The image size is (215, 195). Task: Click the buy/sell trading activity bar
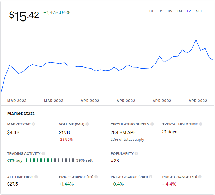pos(49,160)
